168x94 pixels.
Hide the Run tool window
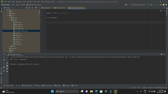point(164,54)
